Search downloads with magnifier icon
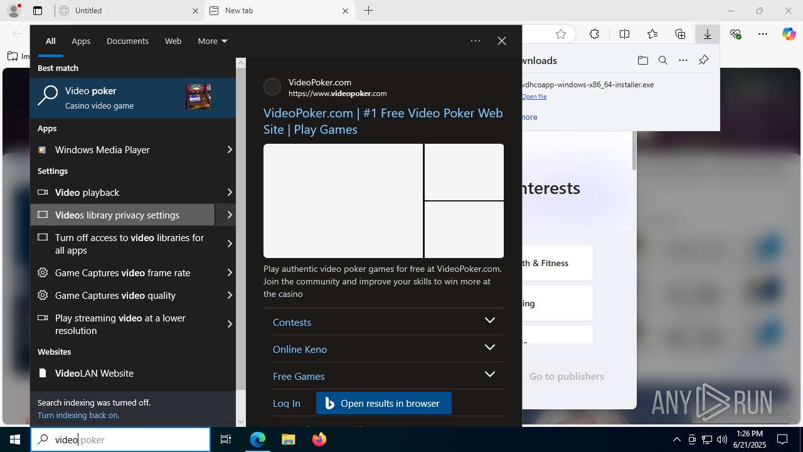The width and height of the screenshot is (803, 452). (663, 60)
